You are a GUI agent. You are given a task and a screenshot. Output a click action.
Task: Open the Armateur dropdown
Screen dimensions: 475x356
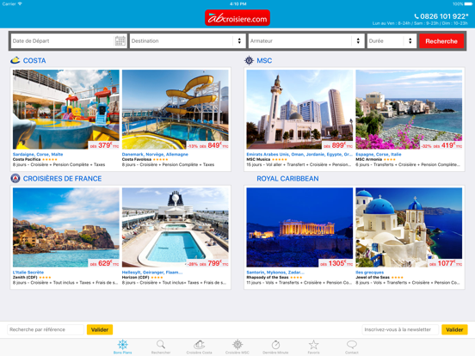pyautogui.click(x=306, y=41)
